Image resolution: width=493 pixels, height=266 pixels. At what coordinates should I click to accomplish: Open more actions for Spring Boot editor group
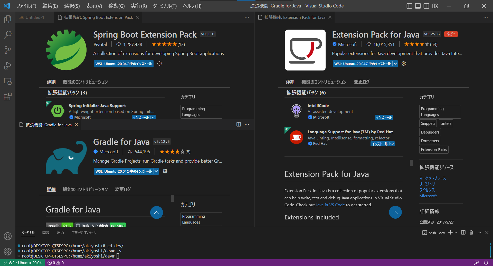247,17
